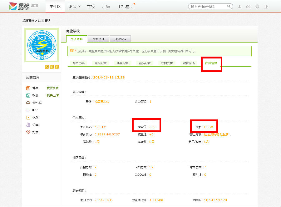Screen dimensions: 281x207
Task: Open the 好友 friends heart icon
Action: tap(28, 132)
